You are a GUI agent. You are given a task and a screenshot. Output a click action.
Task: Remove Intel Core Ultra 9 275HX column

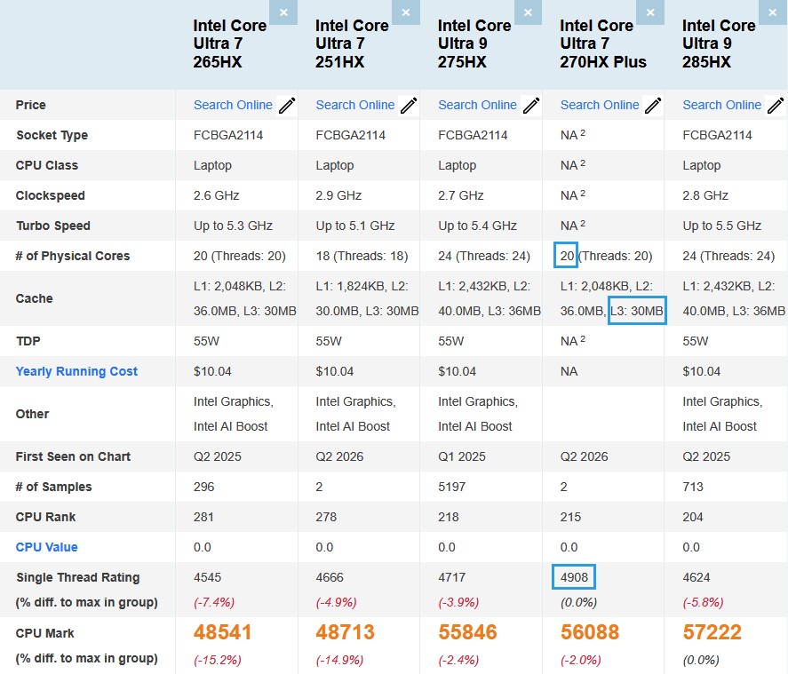click(x=528, y=12)
